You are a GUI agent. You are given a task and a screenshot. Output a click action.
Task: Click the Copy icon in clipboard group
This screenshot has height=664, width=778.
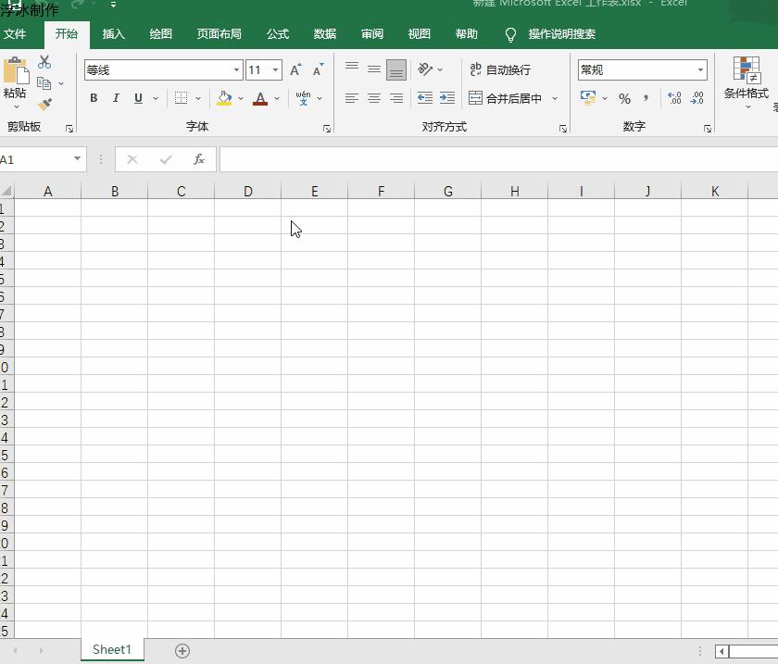point(44,83)
